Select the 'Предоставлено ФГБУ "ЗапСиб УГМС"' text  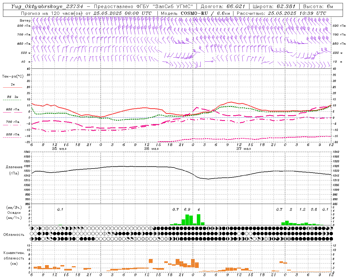(144, 6)
